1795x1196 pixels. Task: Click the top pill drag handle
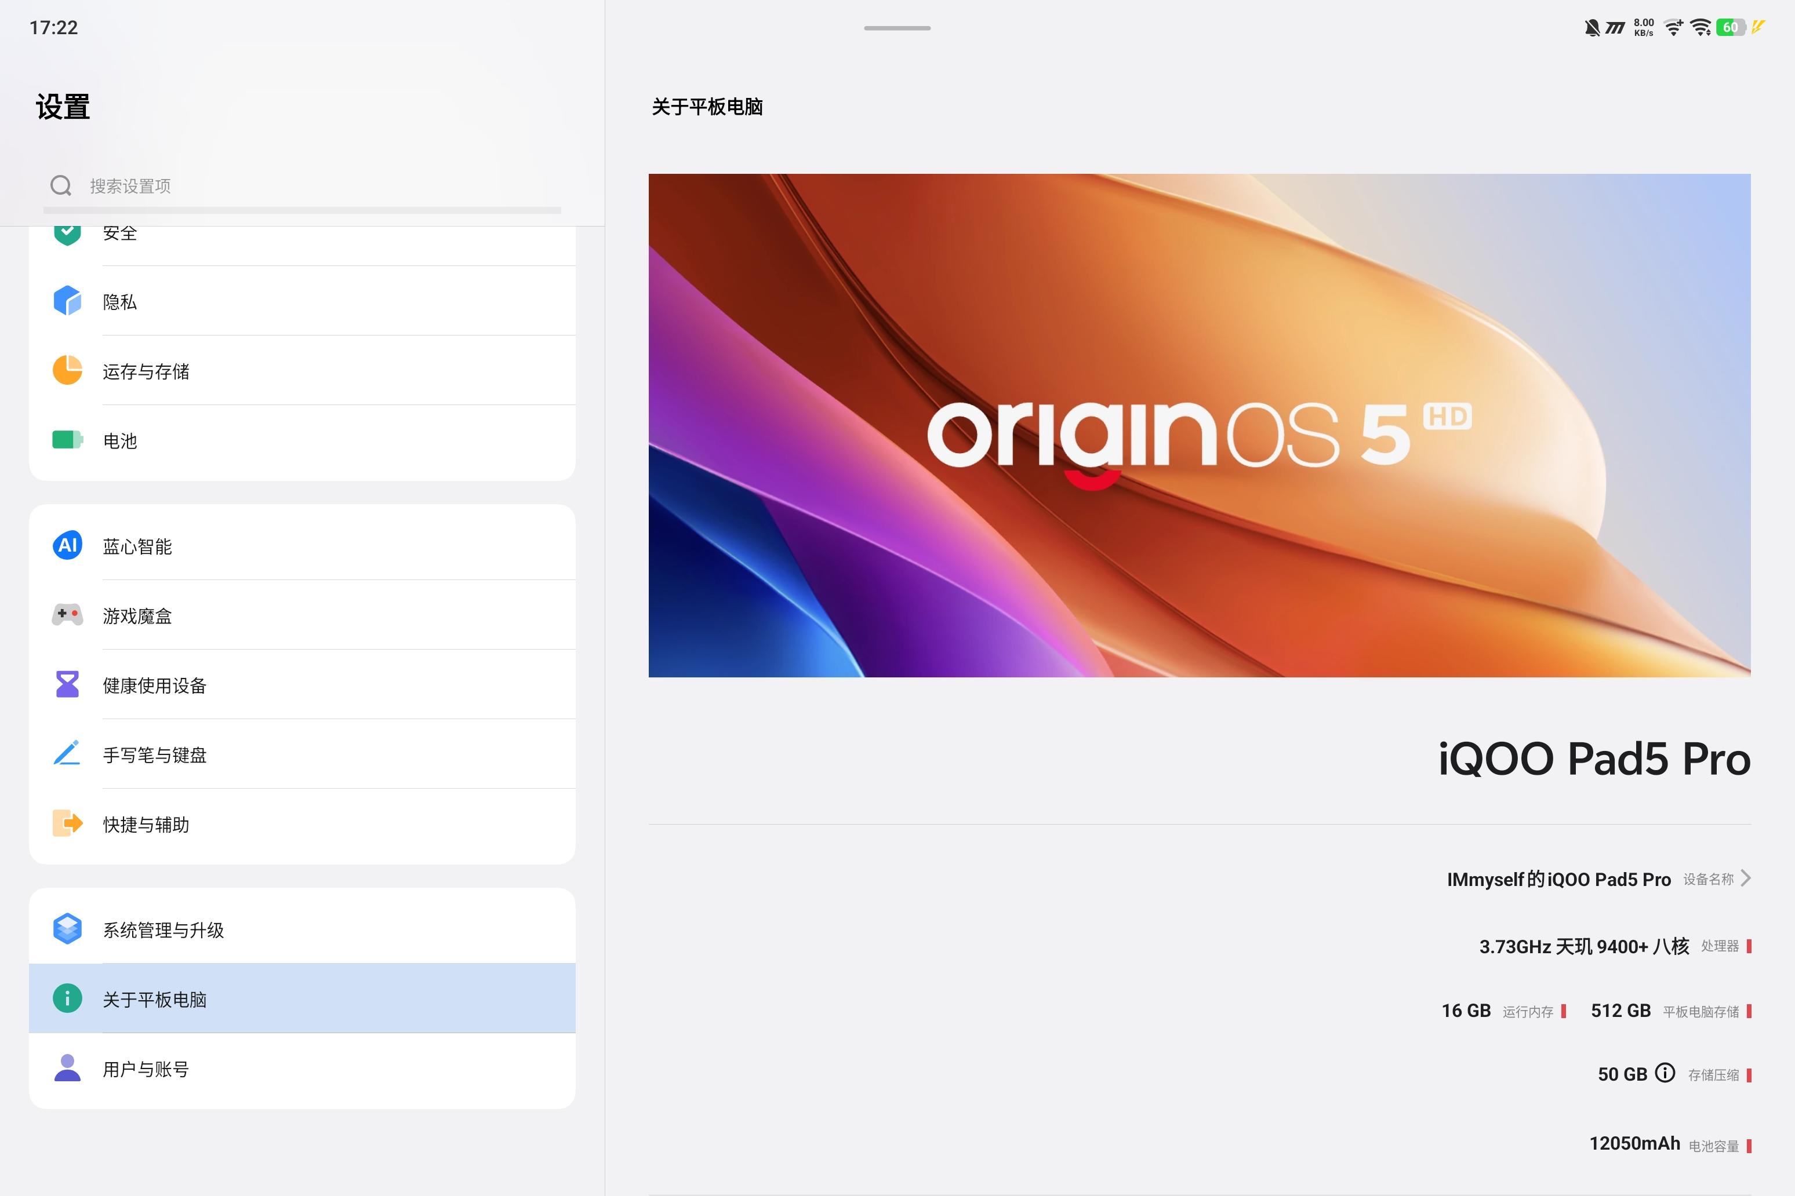point(897,28)
